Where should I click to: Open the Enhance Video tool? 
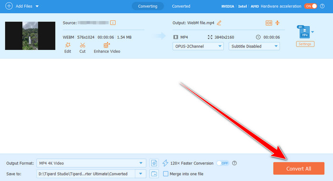click(x=107, y=45)
